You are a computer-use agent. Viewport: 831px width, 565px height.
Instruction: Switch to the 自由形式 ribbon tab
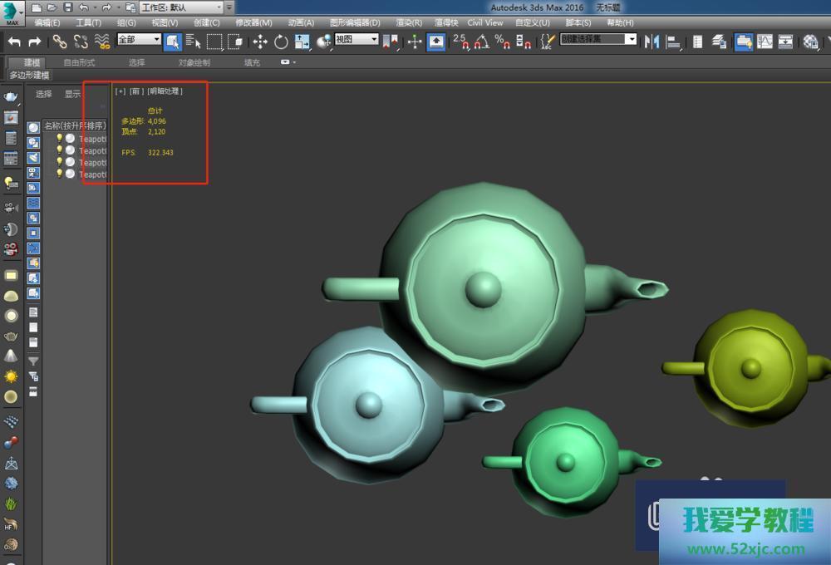click(x=79, y=62)
